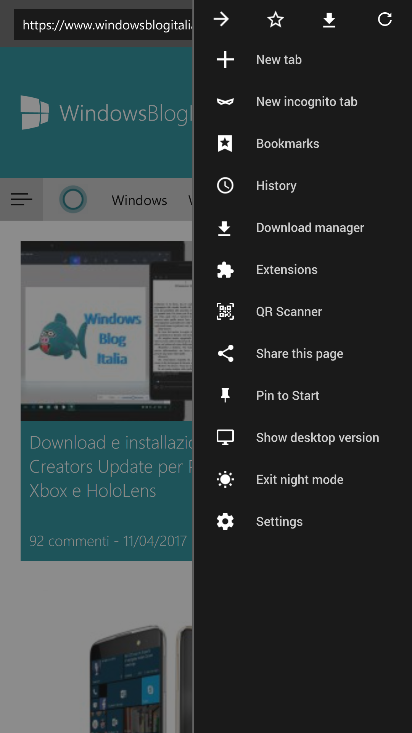
Task: Open the site hamburger menu icon
Action: coord(21,199)
